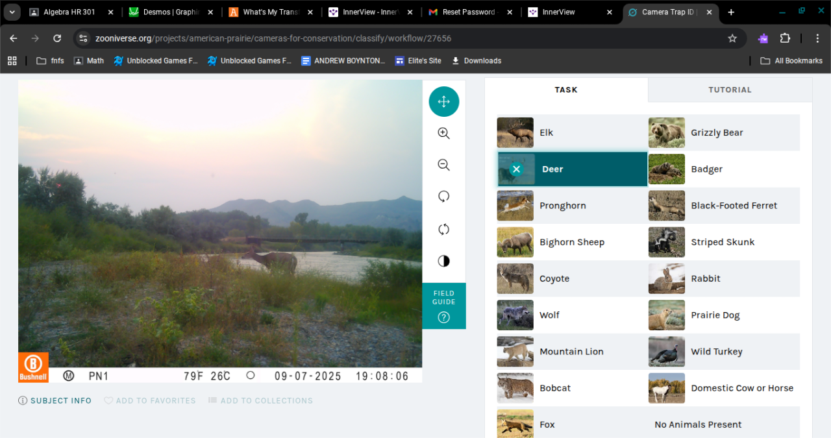Open the All Bookmarks folder
The width and height of the screenshot is (831, 438).
791,60
